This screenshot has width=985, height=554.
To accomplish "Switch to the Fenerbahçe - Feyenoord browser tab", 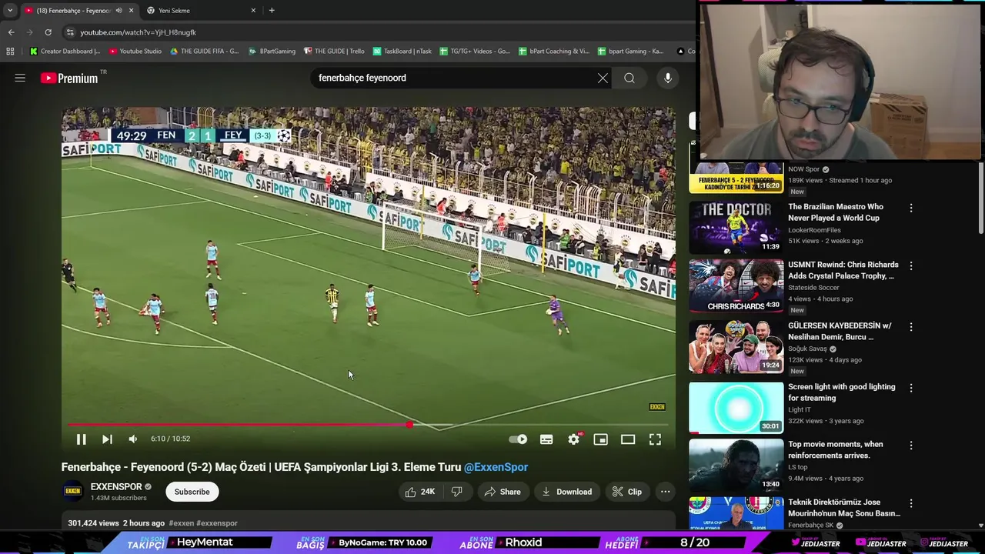I will [73, 11].
